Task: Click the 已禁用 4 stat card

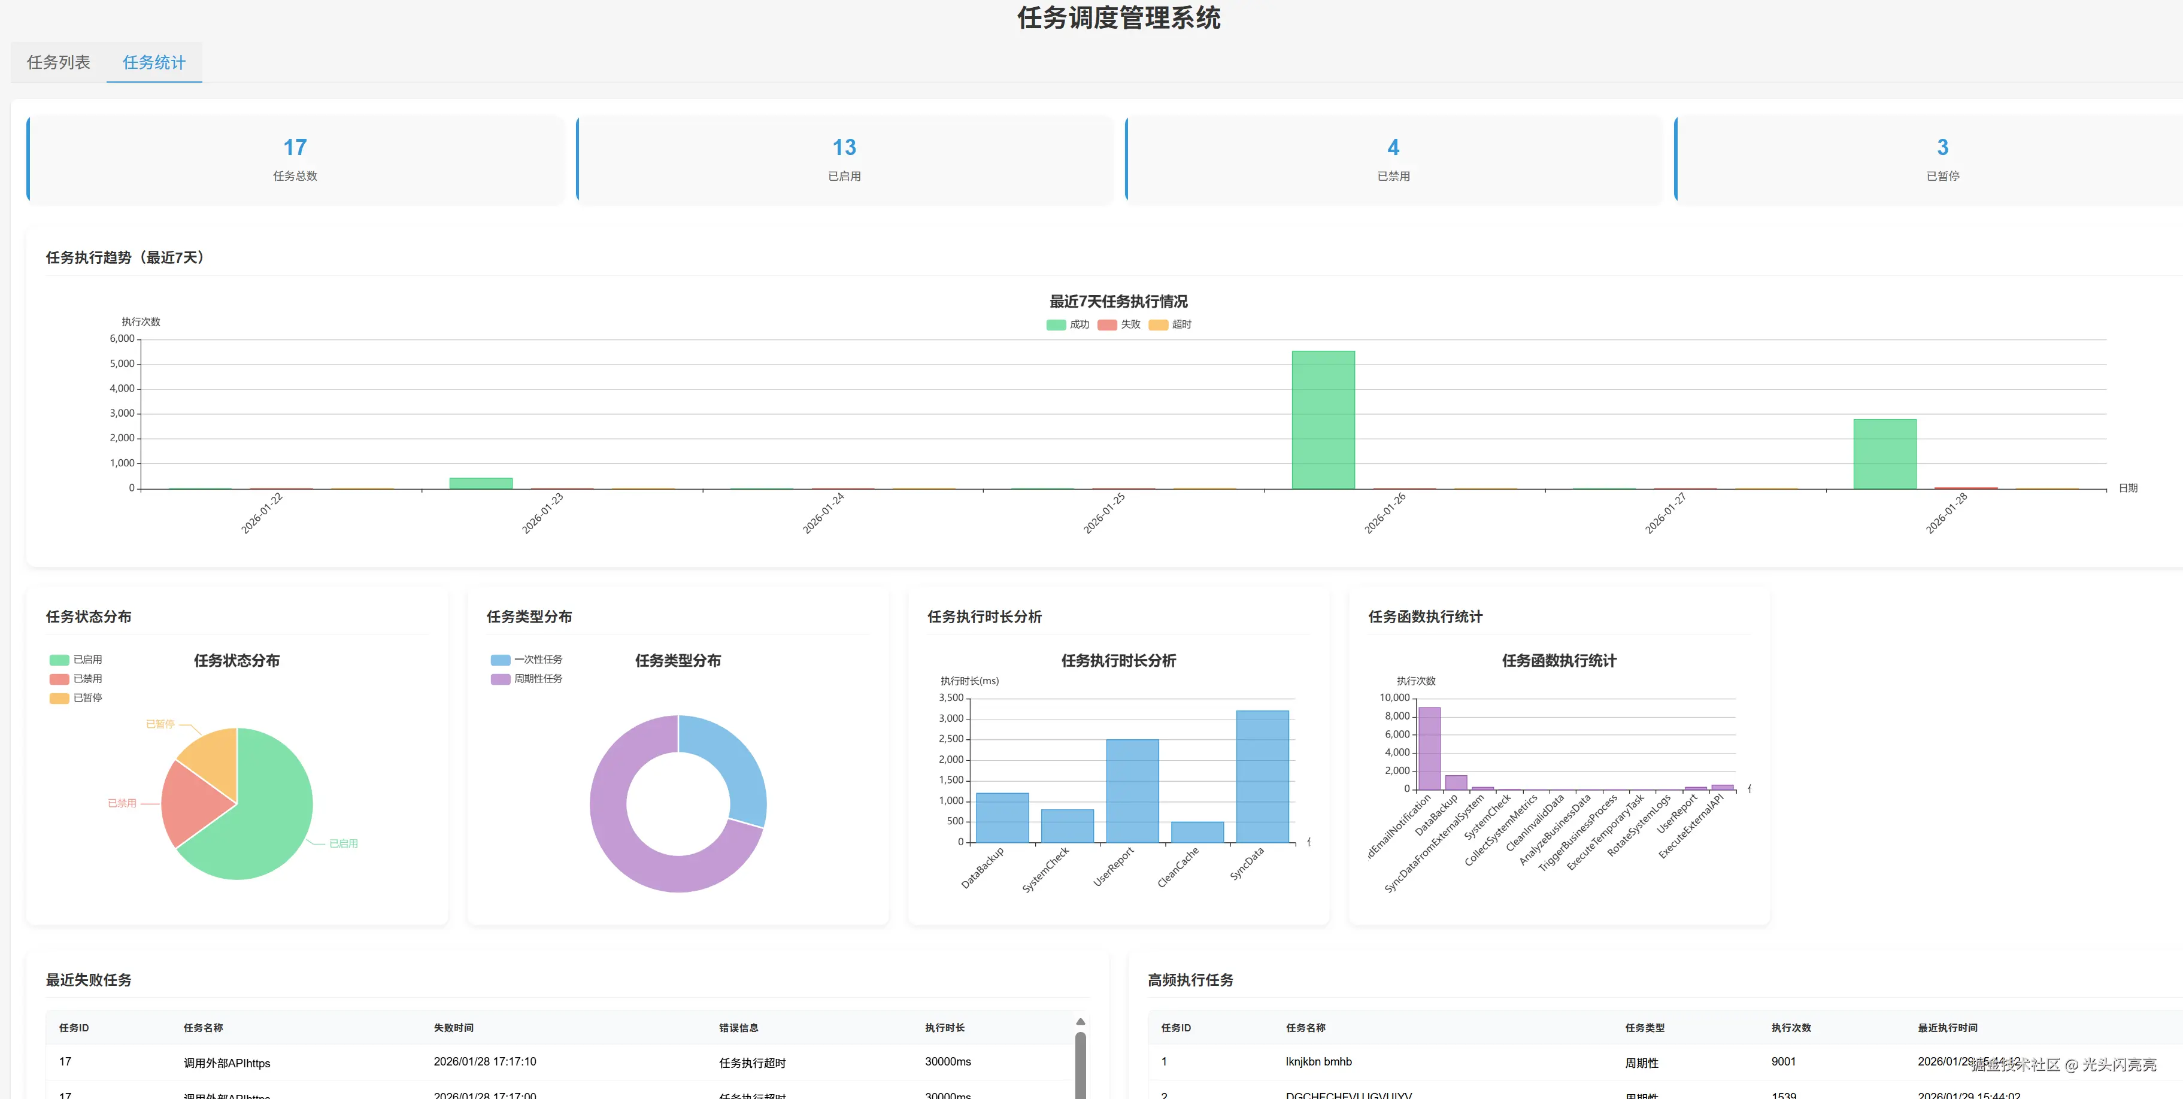Action: click(x=1393, y=159)
